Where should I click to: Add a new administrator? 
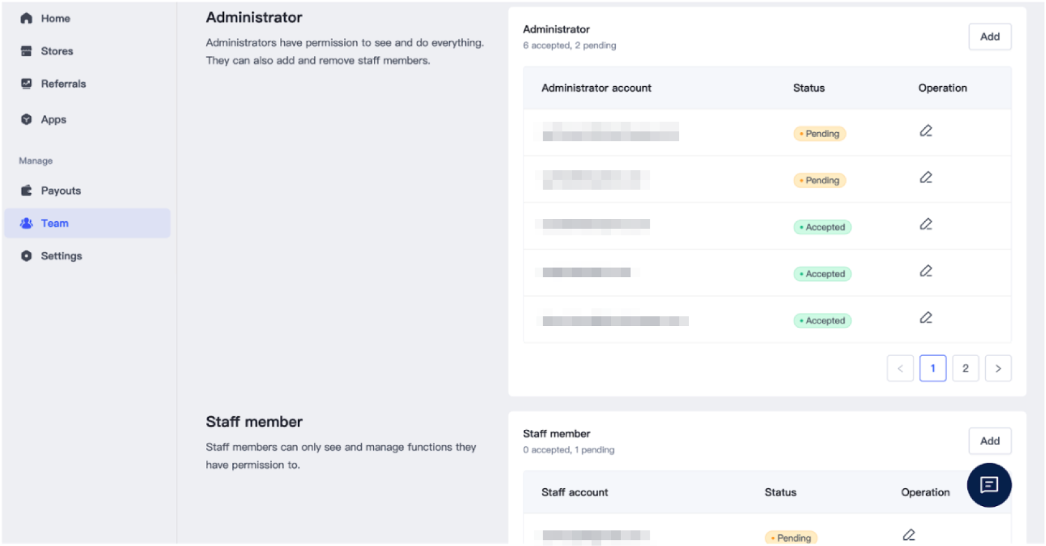(x=989, y=37)
